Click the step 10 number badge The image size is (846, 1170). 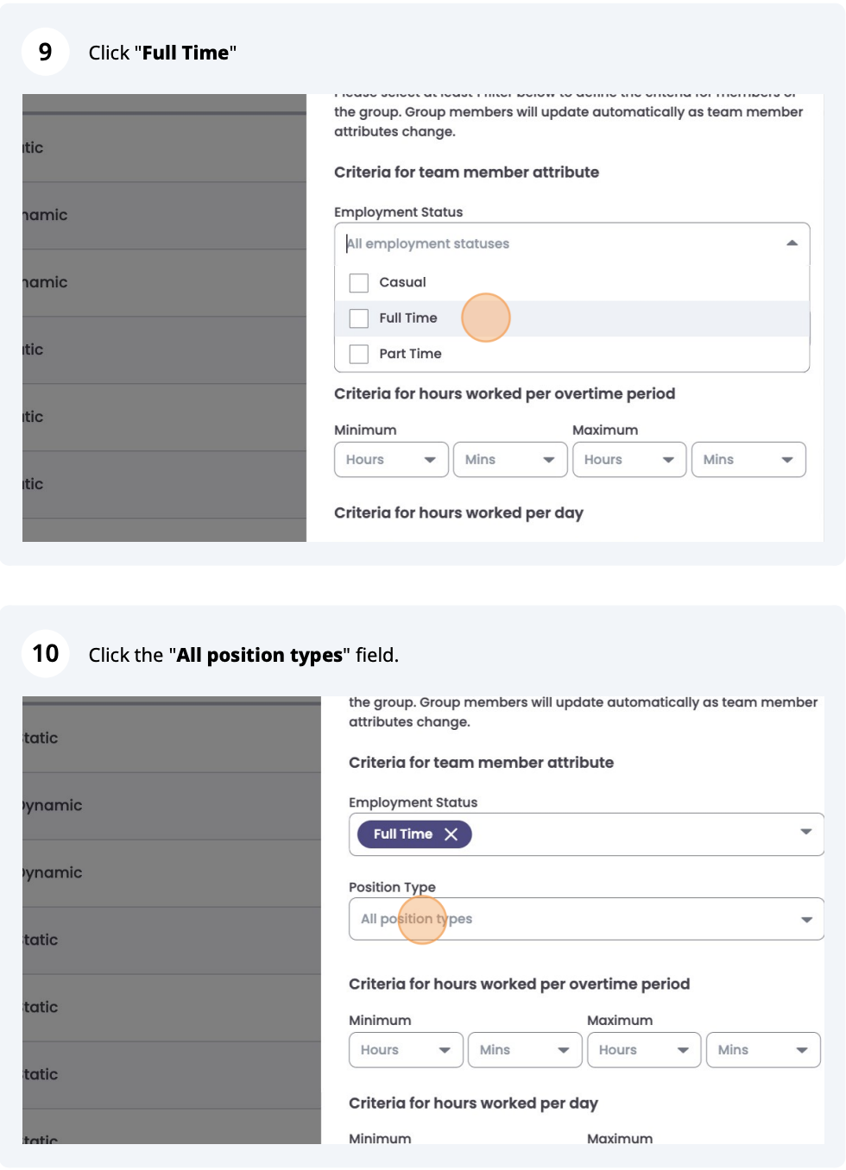46,654
